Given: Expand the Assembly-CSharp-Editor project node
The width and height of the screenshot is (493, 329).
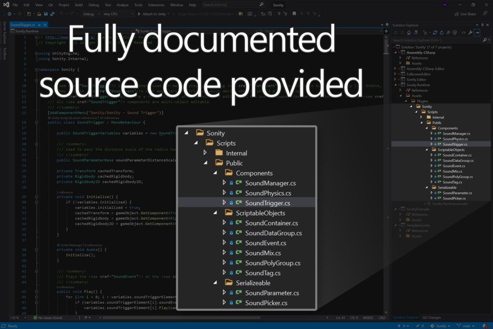Looking at the screenshot, I should click(x=396, y=68).
